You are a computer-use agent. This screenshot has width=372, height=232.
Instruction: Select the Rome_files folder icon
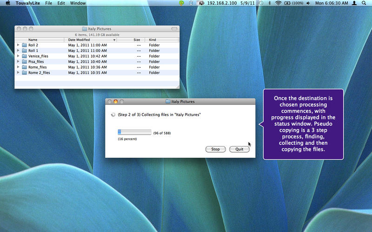click(x=25, y=67)
